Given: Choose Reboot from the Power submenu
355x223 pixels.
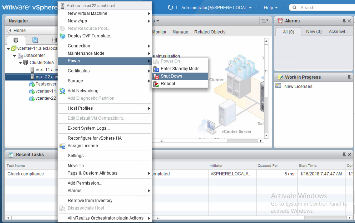Looking at the screenshot, I should (180, 84).
